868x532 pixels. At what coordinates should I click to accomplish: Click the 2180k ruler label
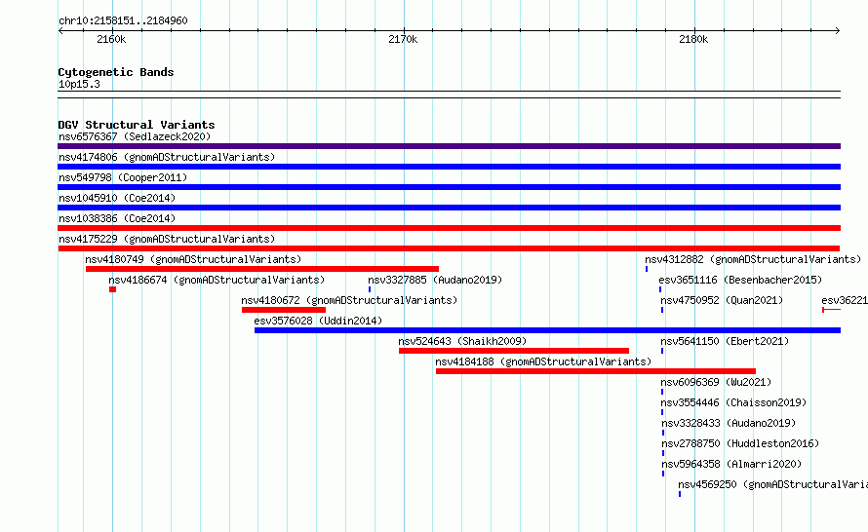click(x=693, y=39)
